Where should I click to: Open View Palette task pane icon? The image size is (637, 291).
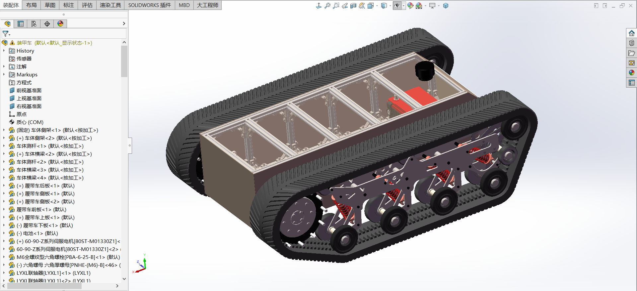pyautogui.click(x=632, y=63)
